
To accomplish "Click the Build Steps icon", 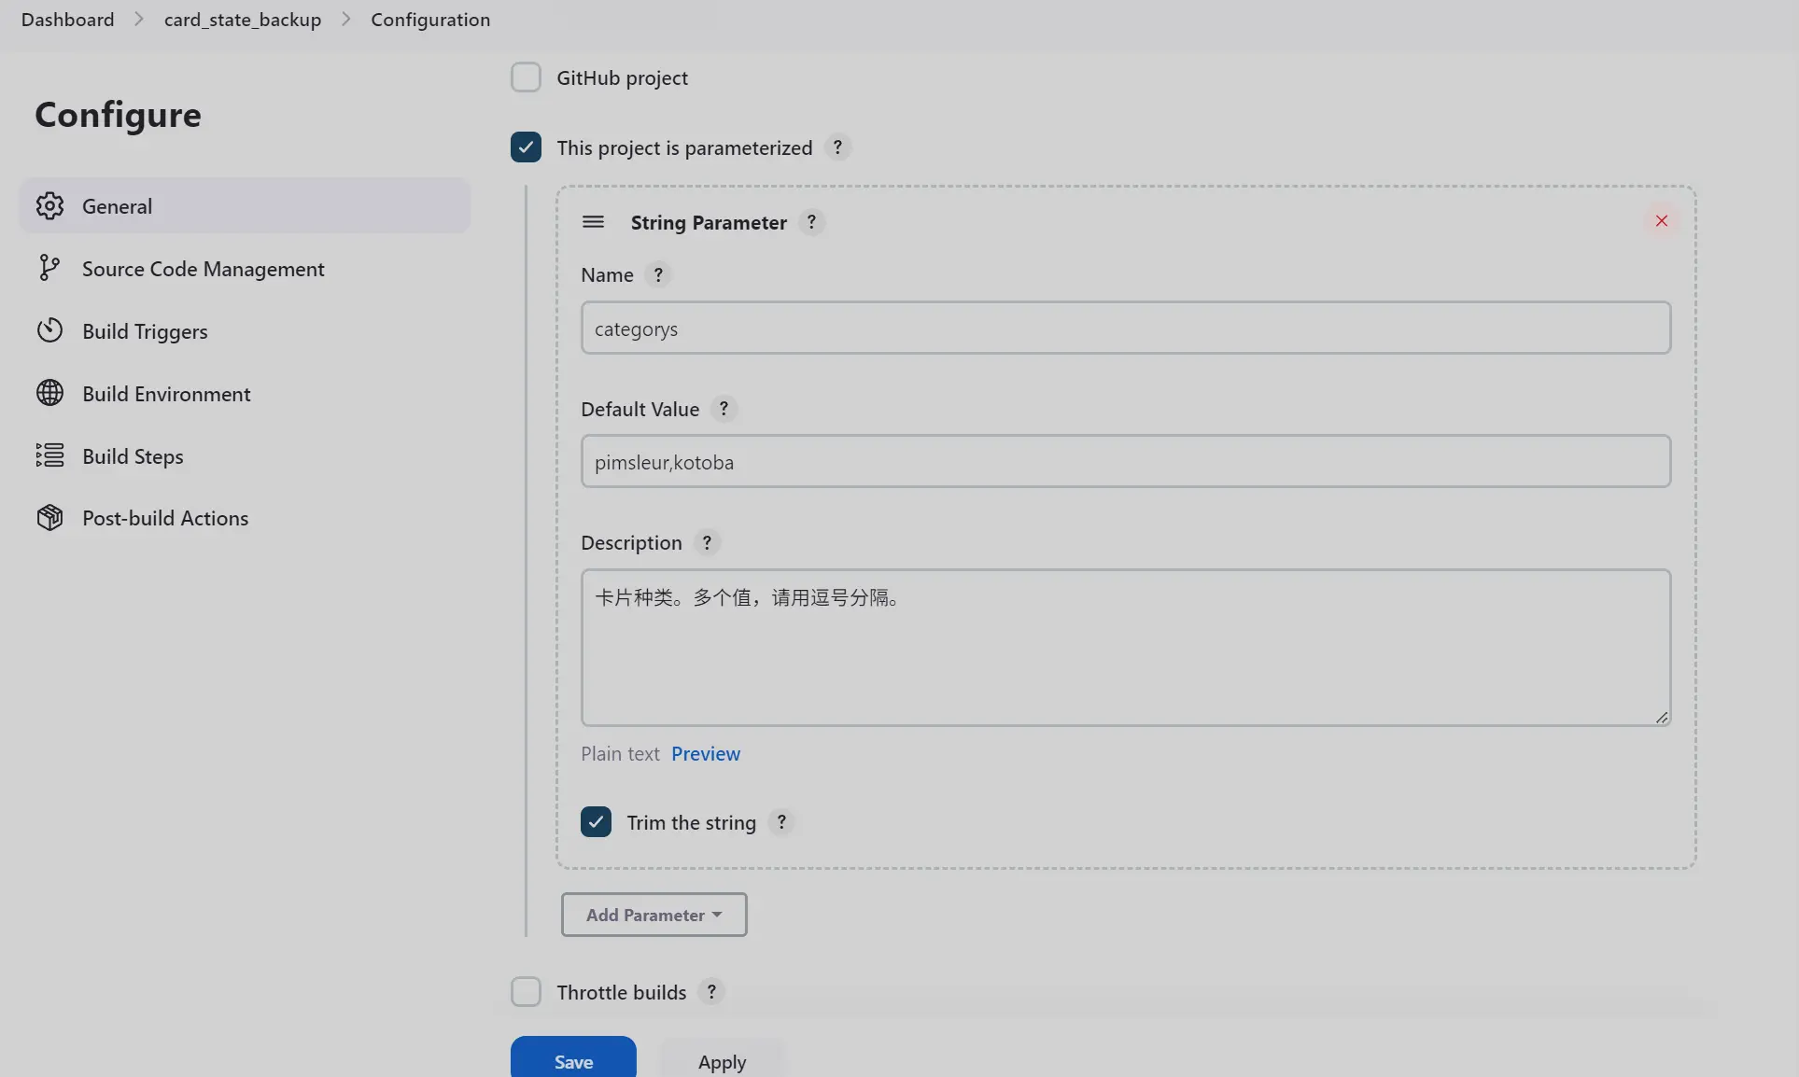I will [x=50, y=455].
